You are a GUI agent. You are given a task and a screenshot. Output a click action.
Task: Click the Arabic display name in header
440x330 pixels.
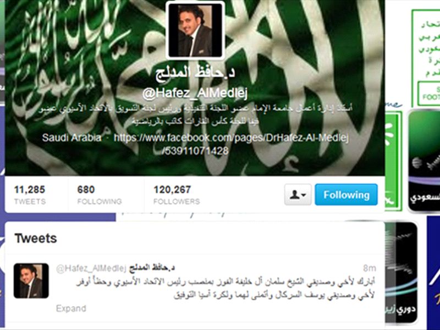(195, 73)
